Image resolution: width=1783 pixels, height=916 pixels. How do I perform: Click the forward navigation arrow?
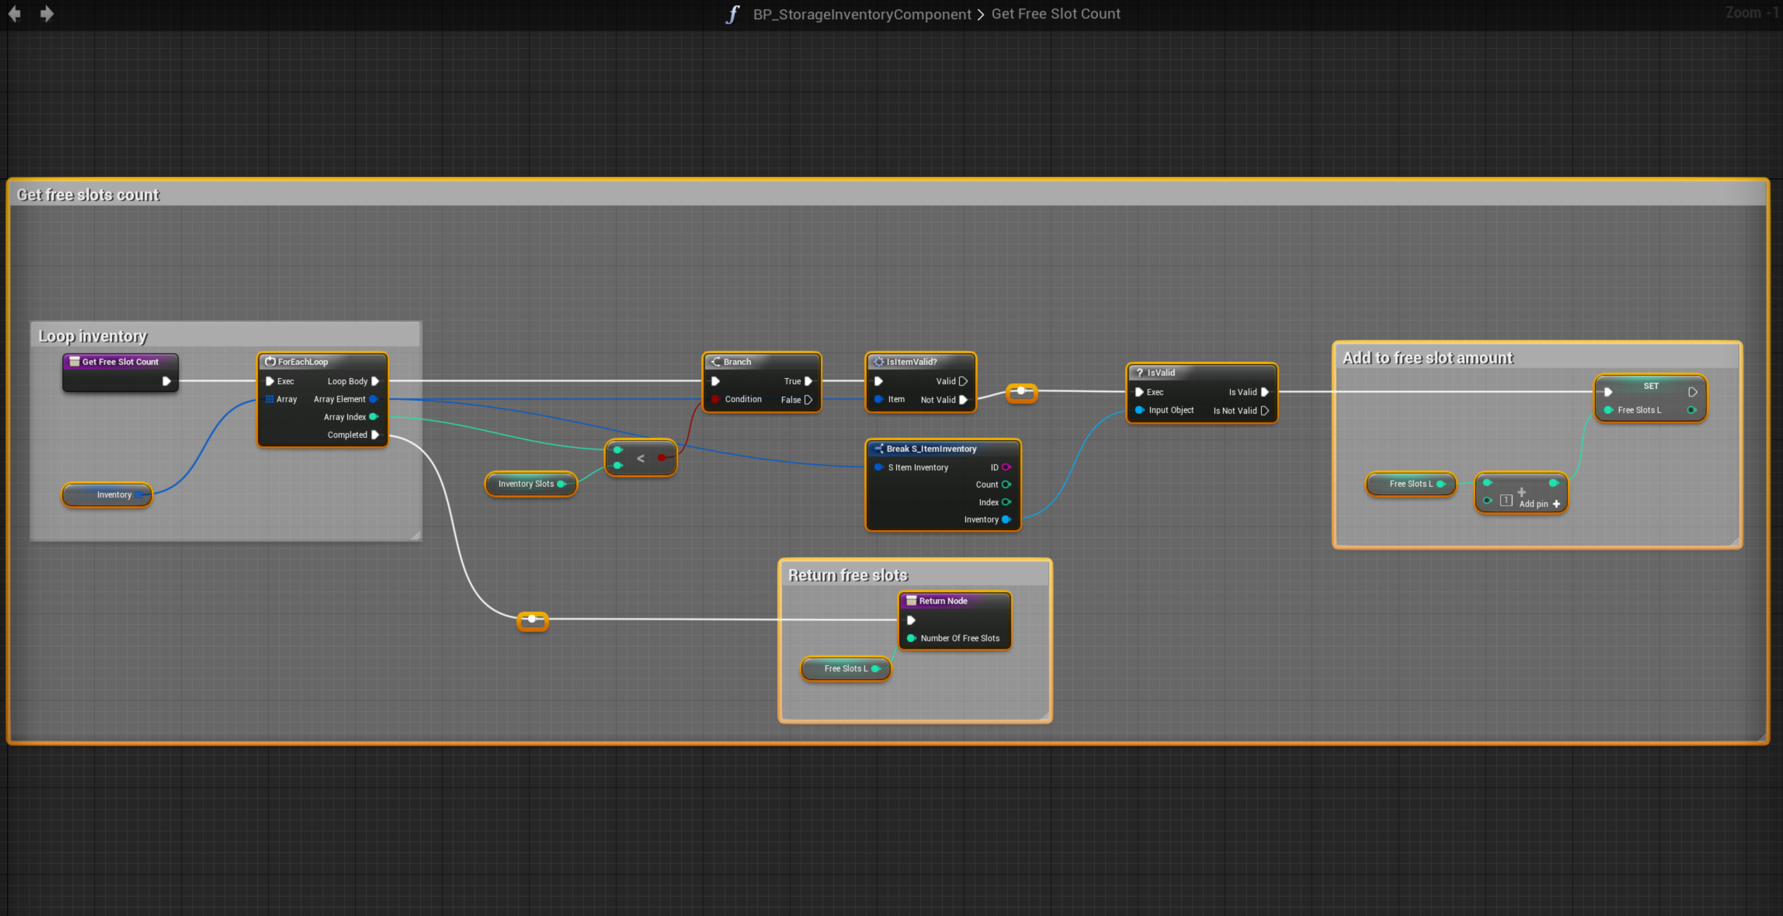[47, 14]
